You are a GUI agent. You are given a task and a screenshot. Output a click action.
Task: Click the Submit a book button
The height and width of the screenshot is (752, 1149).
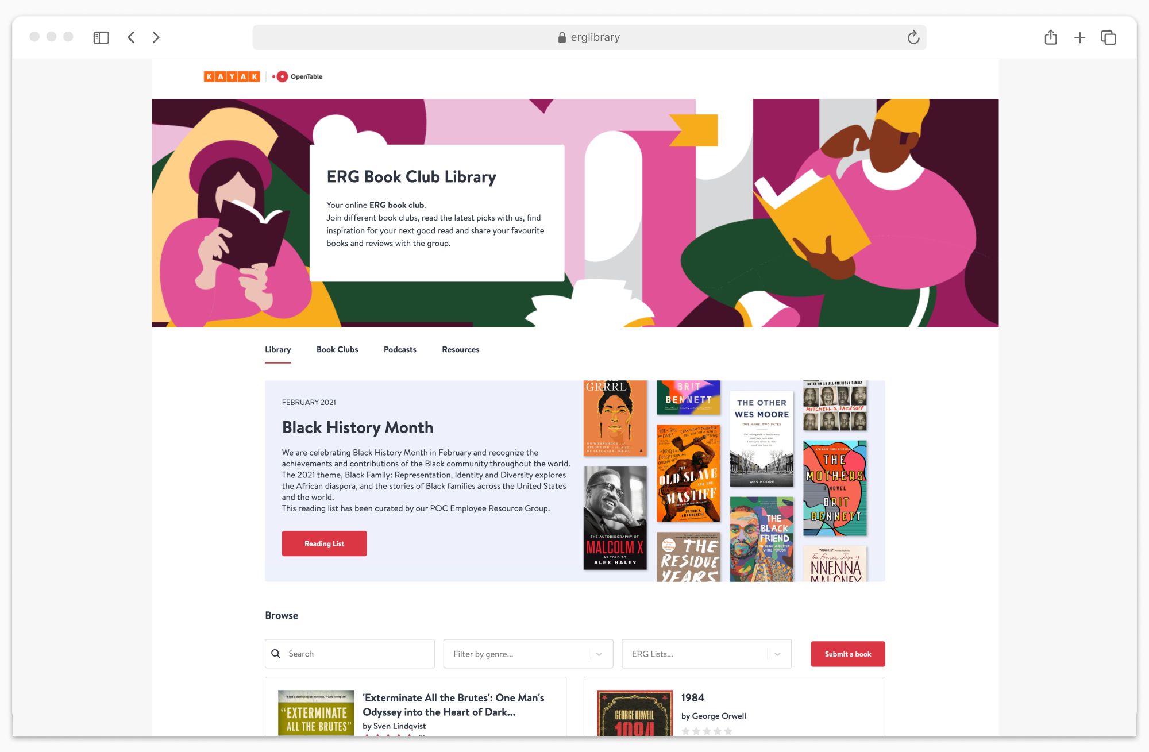[x=847, y=654]
